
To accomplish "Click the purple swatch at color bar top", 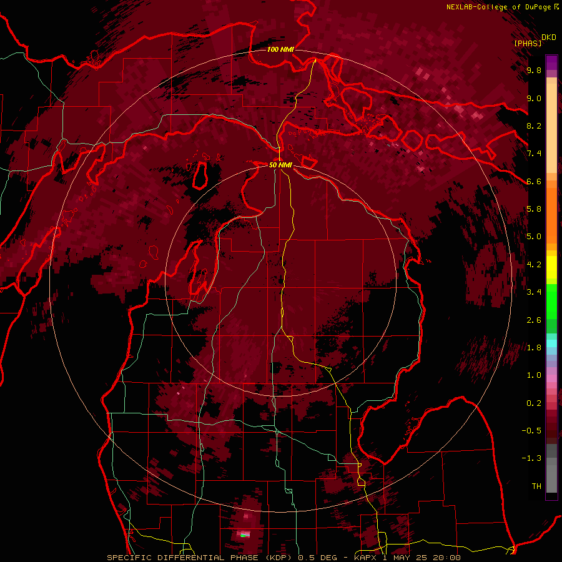I will coord(551,62).
